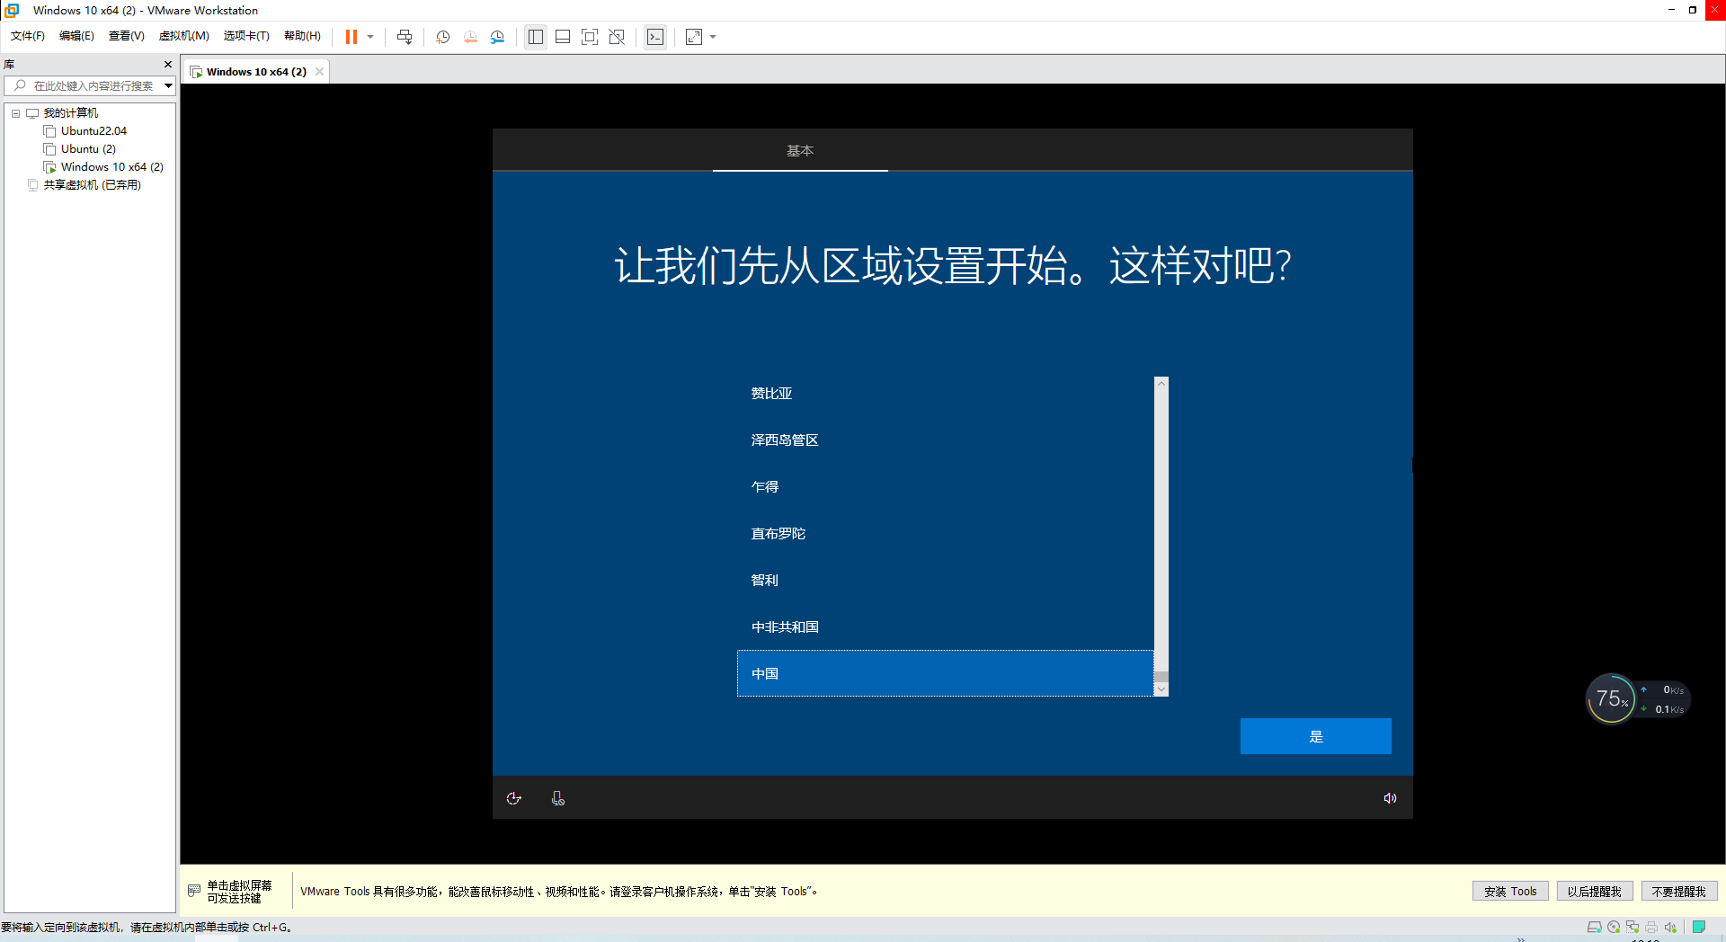Click the region list scroll down arrow
Screen dimensions: 1726x942
pyautogui.click(x=1161, y=689)
